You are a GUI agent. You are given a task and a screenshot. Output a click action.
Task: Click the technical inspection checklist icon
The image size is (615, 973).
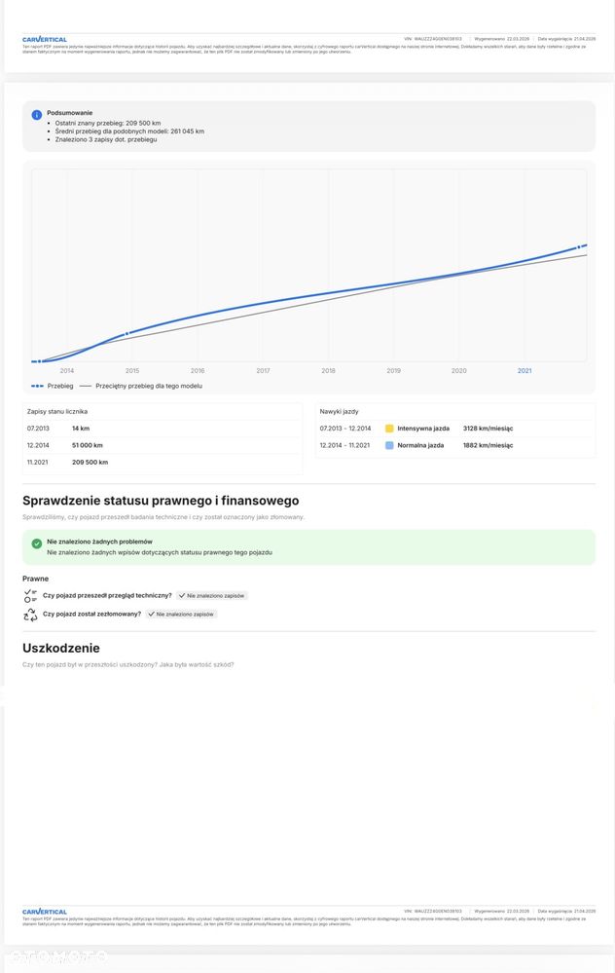pos(30,595)
